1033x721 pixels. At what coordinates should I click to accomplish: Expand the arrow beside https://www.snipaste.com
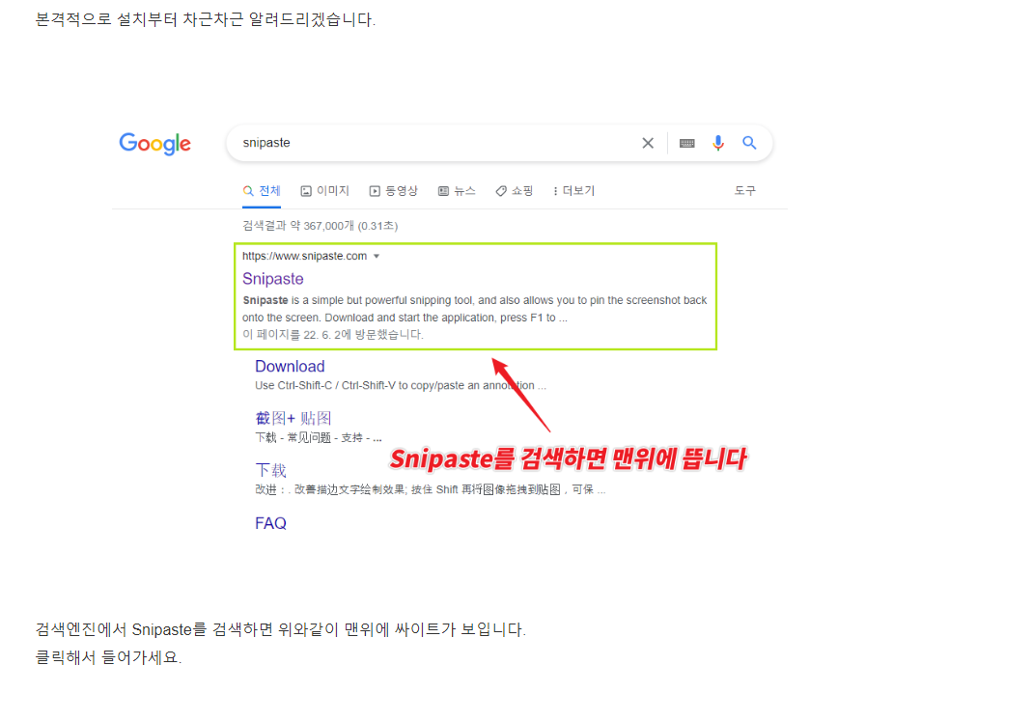pos(377,256)
